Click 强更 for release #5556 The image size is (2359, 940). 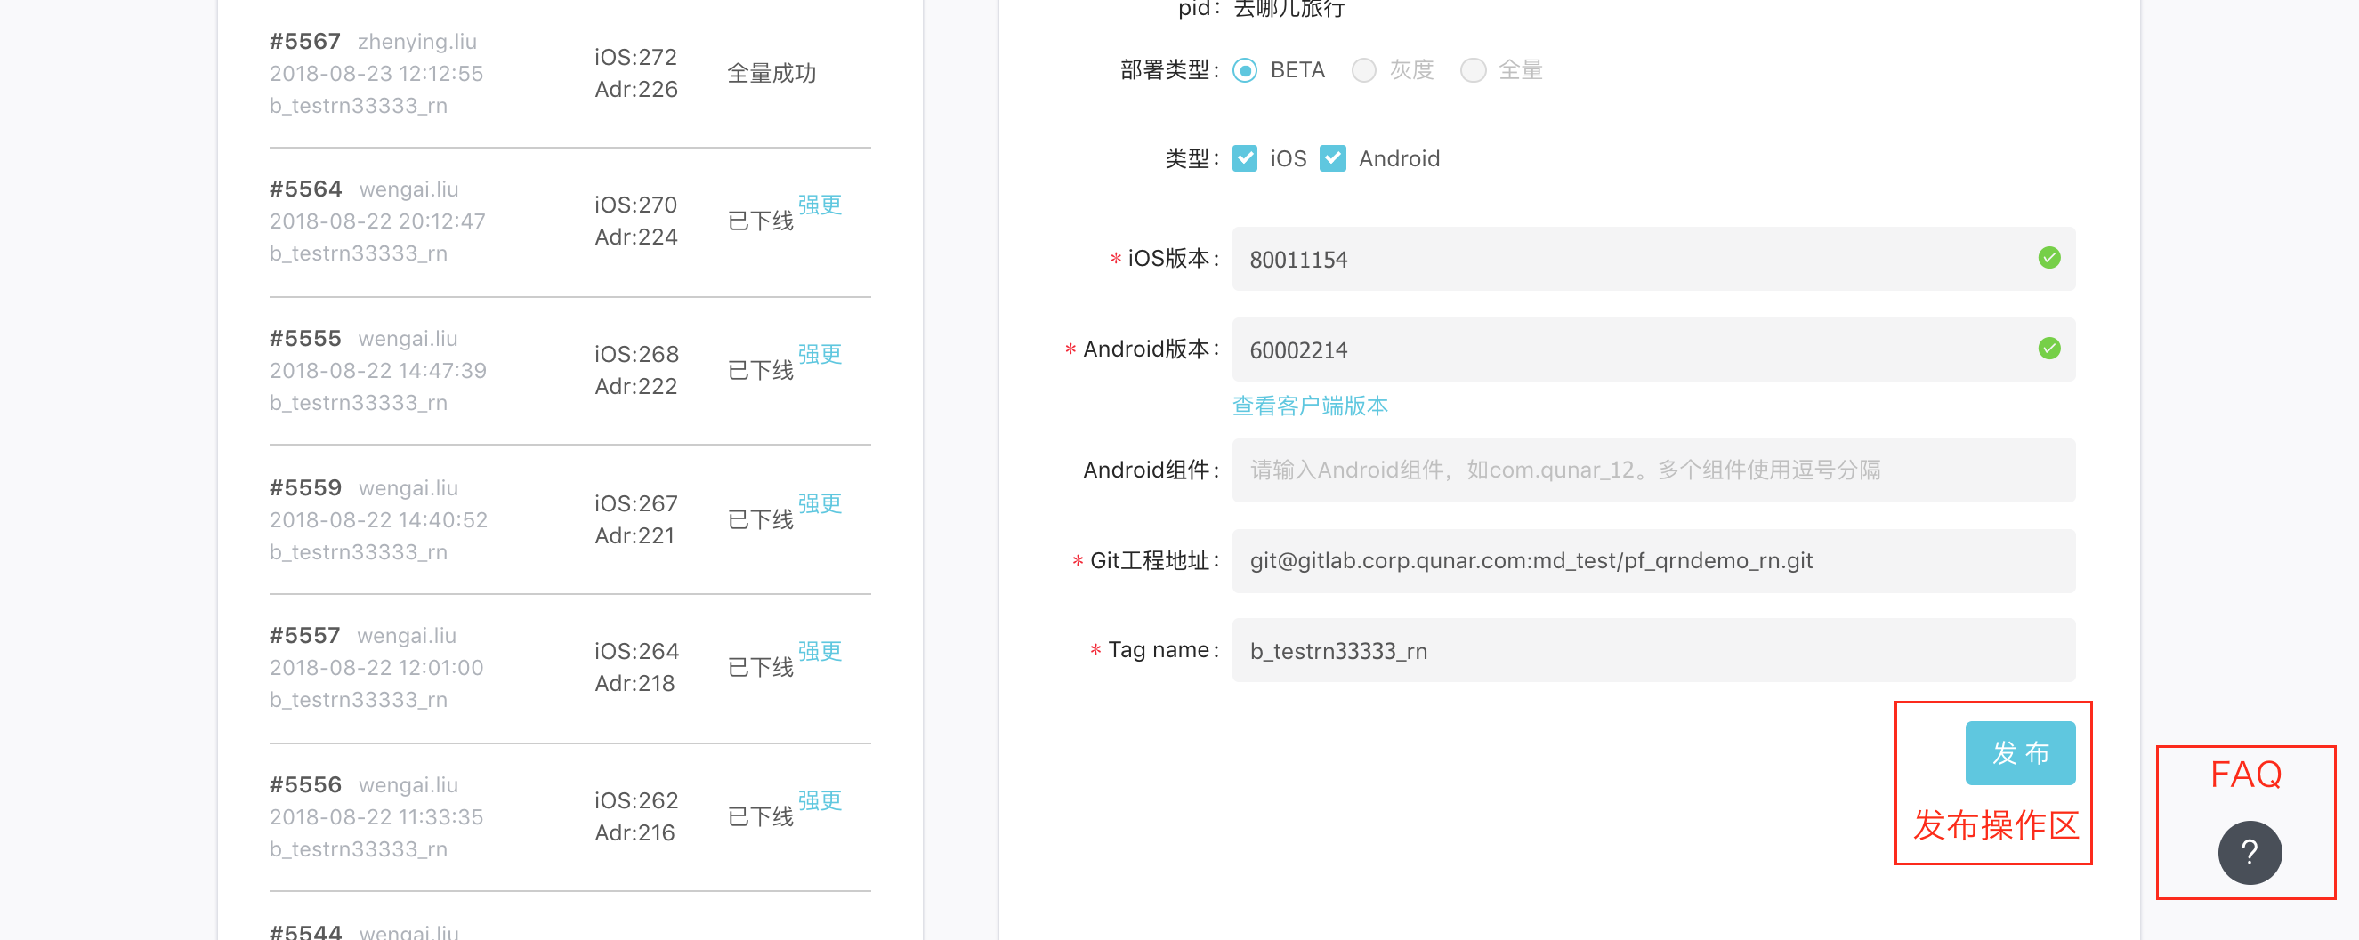click(x=819, y=800)
